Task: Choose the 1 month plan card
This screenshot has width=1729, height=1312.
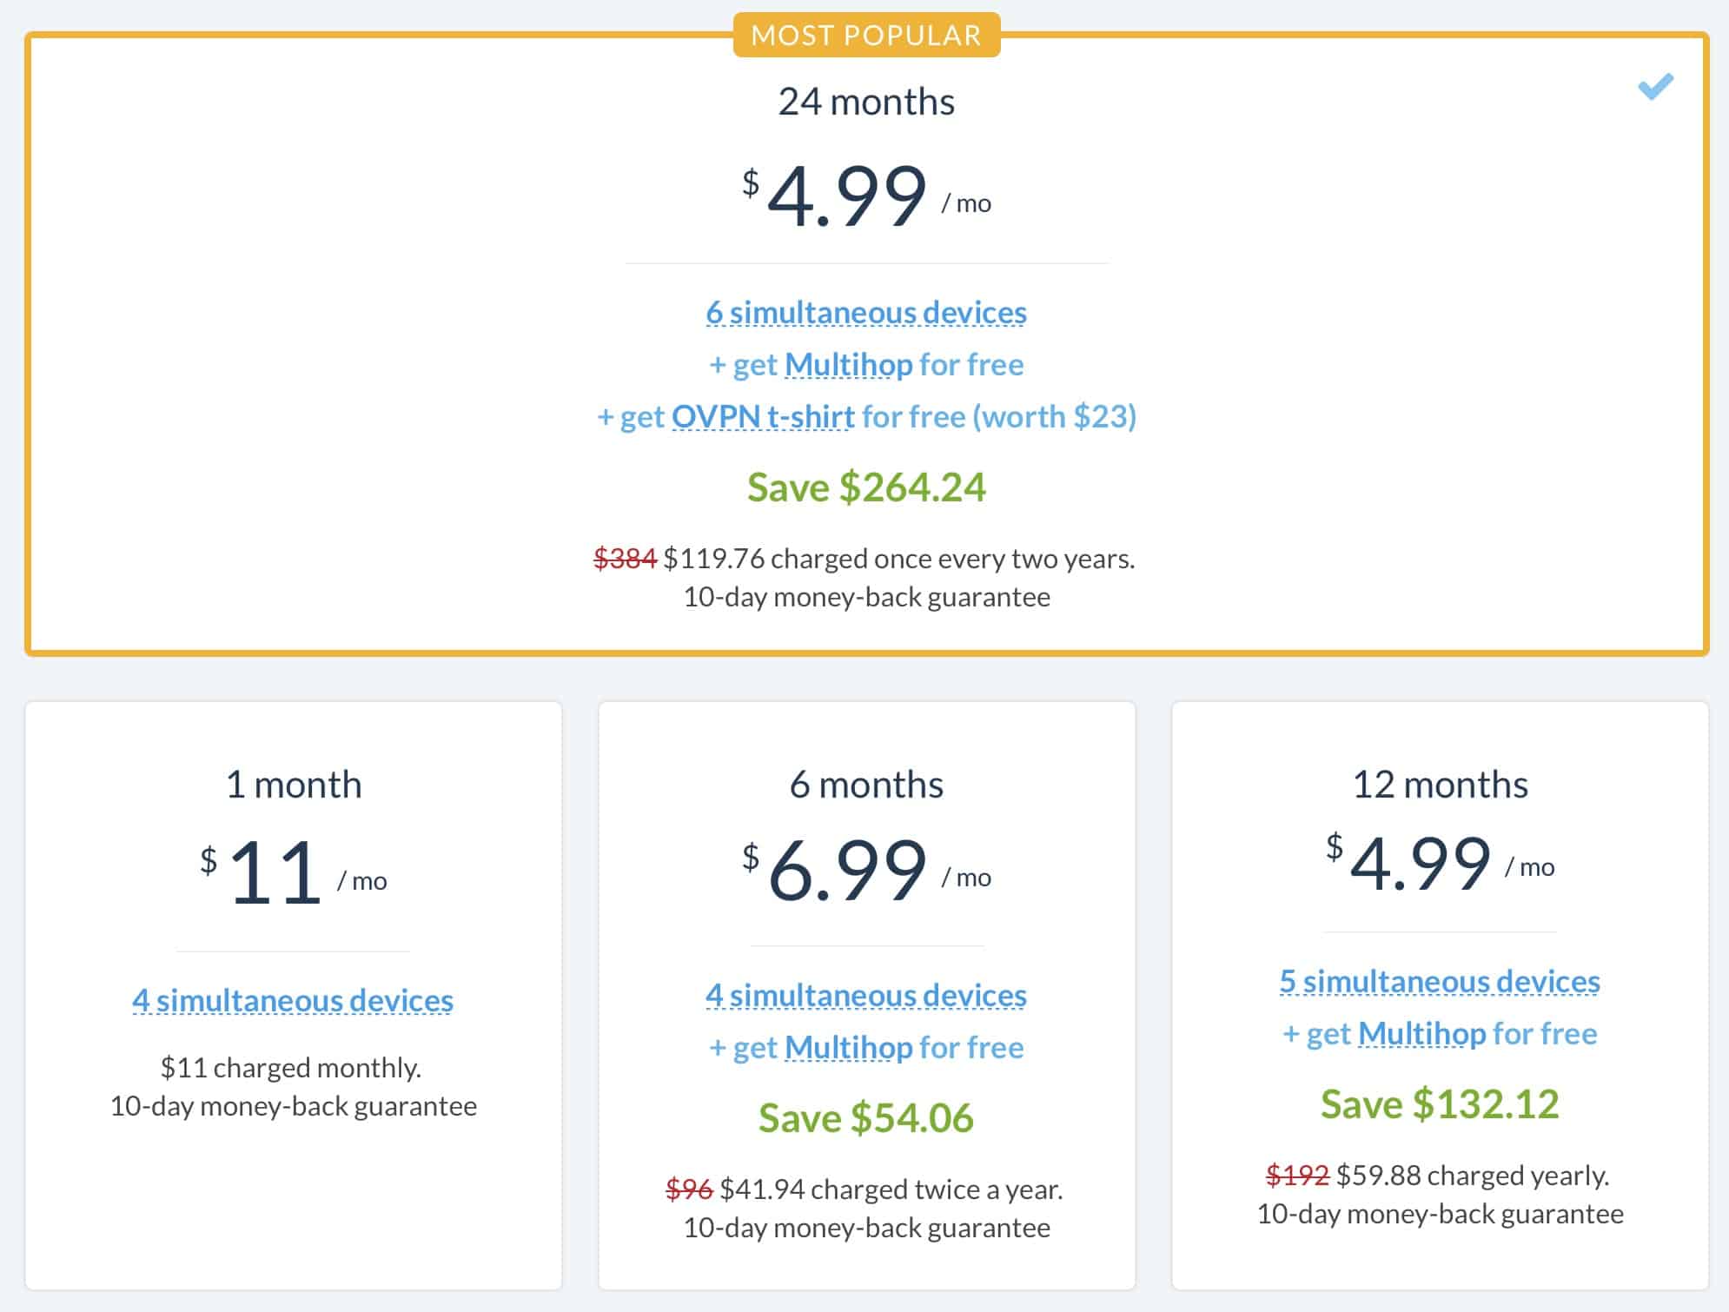Action: [294, 996]
